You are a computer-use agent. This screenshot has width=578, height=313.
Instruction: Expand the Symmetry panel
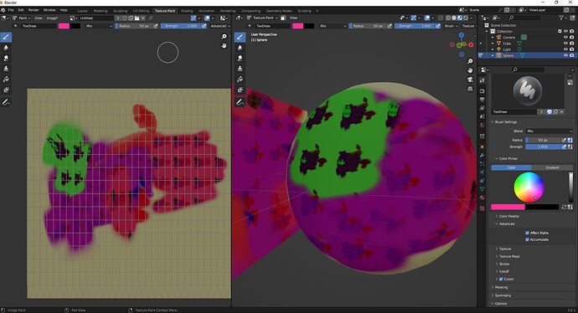point(503,295)
